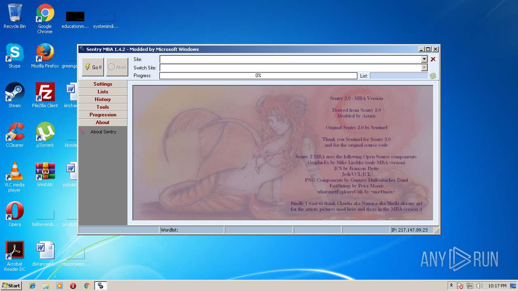Select the responsepo desktop file
The width and height of the screenshot is (518, 291).
75,258
